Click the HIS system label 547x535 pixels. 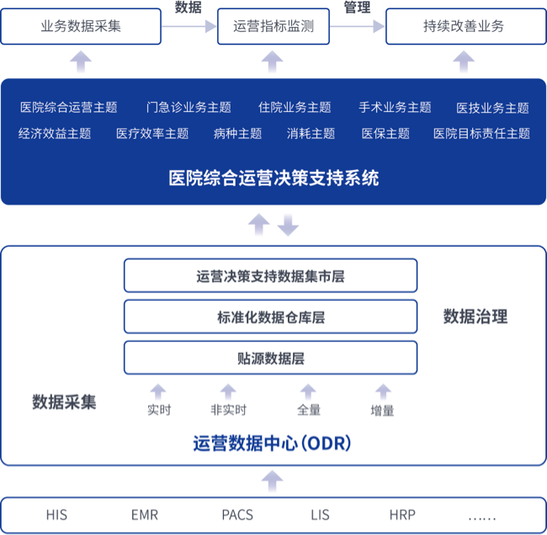56,515
